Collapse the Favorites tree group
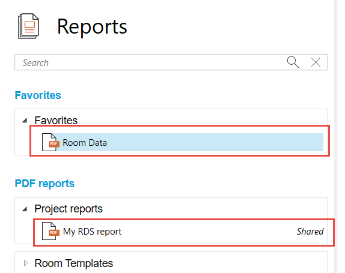This screenshot has width=345, height=273. 25,121
